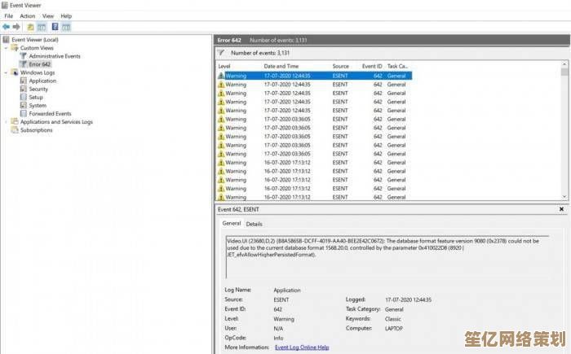Toggle the Show/Hide Action Pane icon
This screenshot has height=354, width=571.
click(x=66, y=27)
